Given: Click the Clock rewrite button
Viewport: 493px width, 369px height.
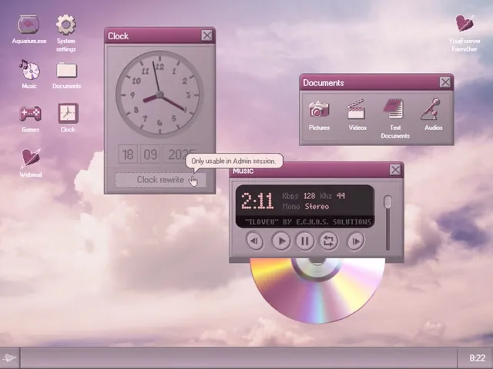Looking at the screenshot, I should [x=160, y=180].
